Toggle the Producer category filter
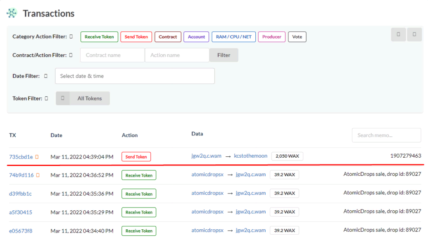This screenshot has height=240, width=428. (x=271, y=37)
